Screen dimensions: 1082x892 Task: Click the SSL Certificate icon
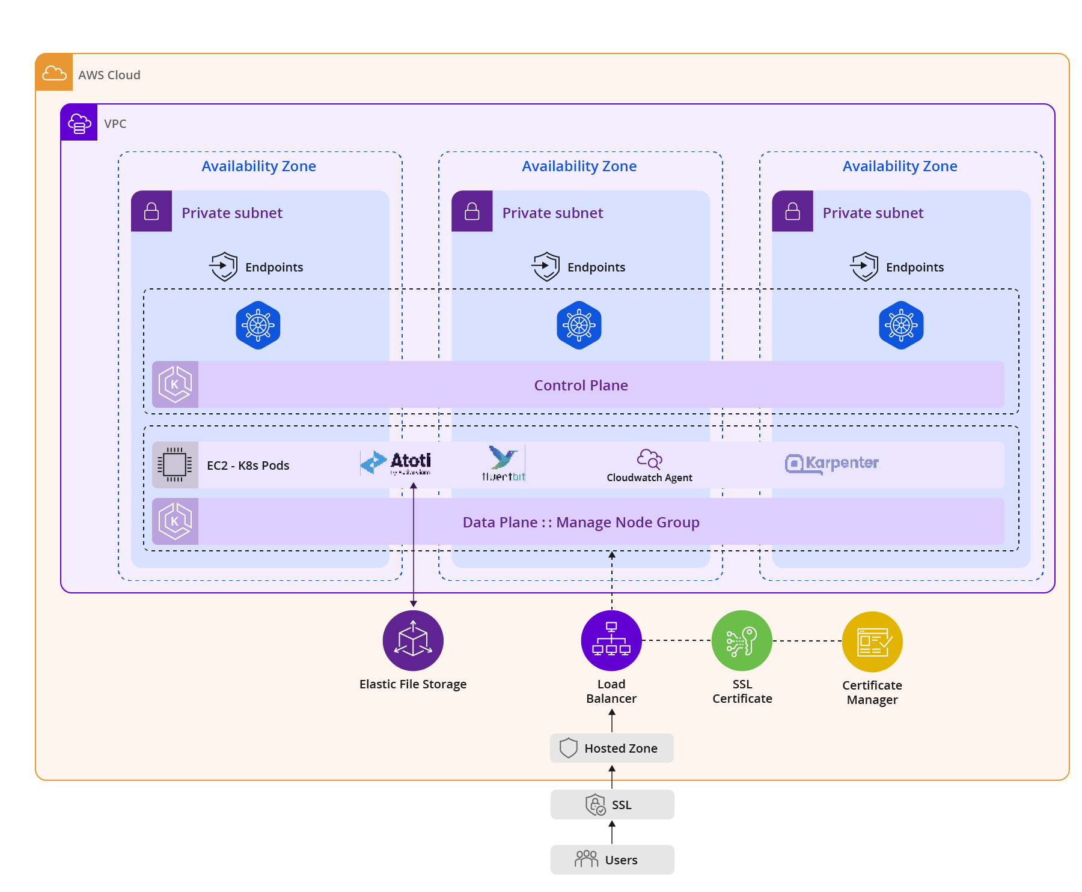(x=742, y=640)
